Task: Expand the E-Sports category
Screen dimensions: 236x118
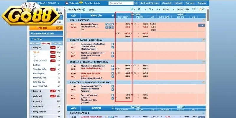Action: (46, 101)
